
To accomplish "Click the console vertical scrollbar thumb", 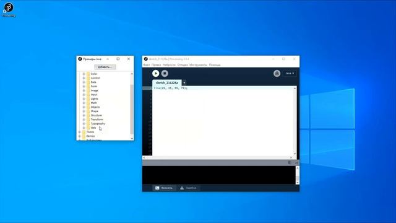I will pos(298,178).
